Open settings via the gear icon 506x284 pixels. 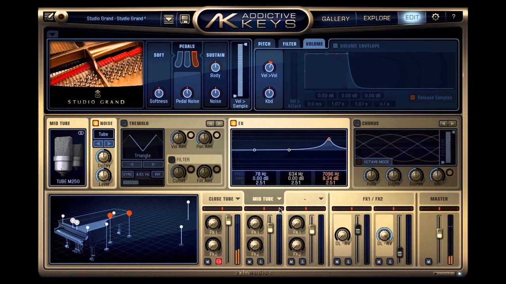[x=435, y=17]
